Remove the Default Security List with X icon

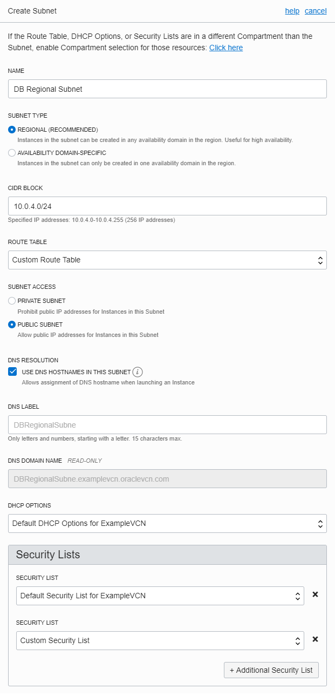316,594
